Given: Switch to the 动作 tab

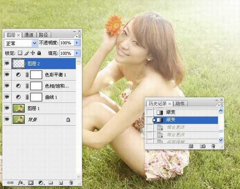Looking at the screenshot, I should [180, 103].
